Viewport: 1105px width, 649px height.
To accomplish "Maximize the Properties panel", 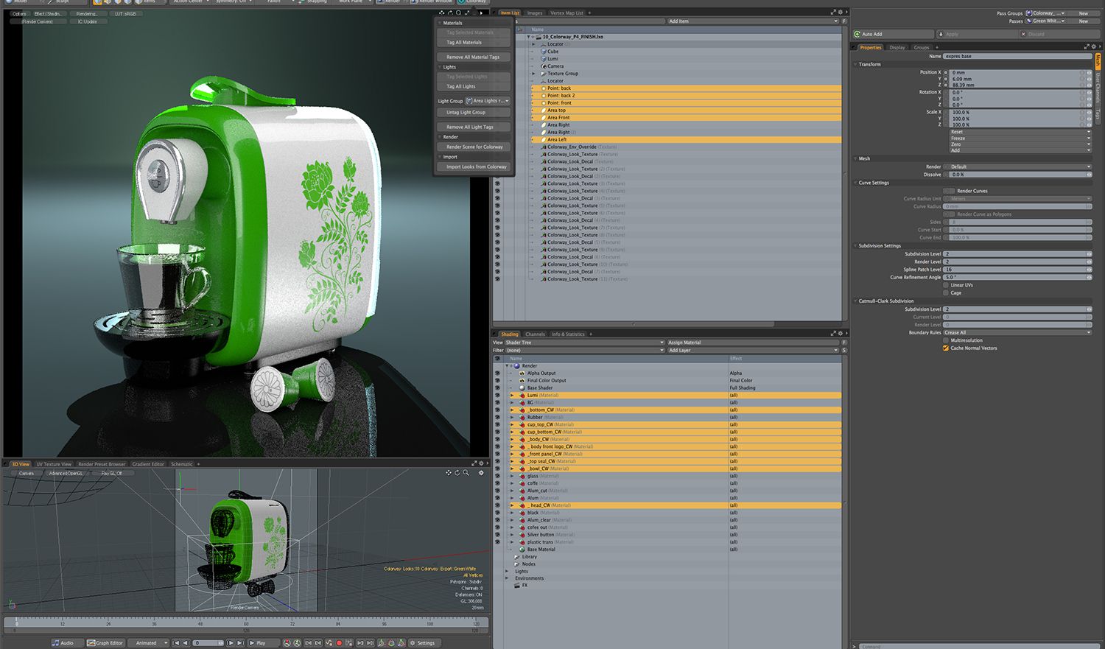I will [1086, 47].
